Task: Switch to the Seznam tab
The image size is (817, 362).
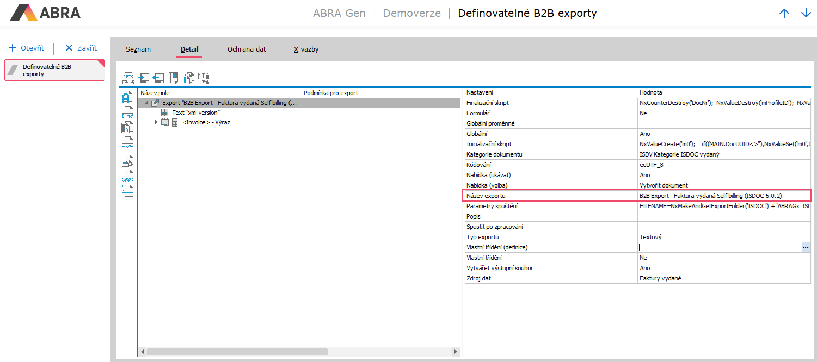Action: click(138, 49)
